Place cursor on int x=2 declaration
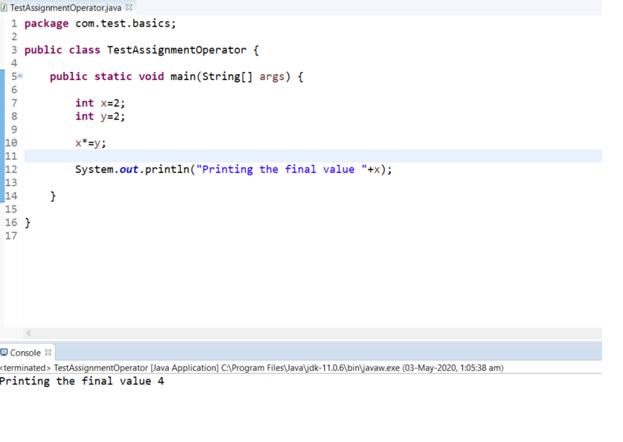Image resolution: width=623 pixels, height=442 pixels. 100,103
